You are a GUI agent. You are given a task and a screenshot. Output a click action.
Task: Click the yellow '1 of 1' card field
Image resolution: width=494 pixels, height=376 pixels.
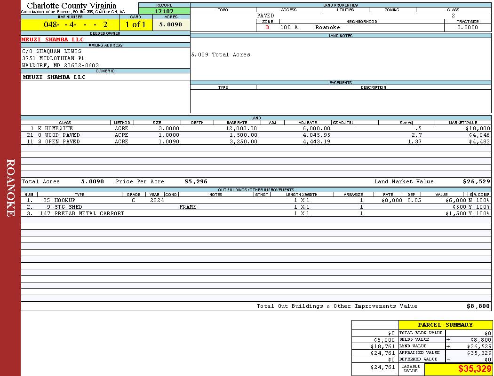(x=135, y=24)
